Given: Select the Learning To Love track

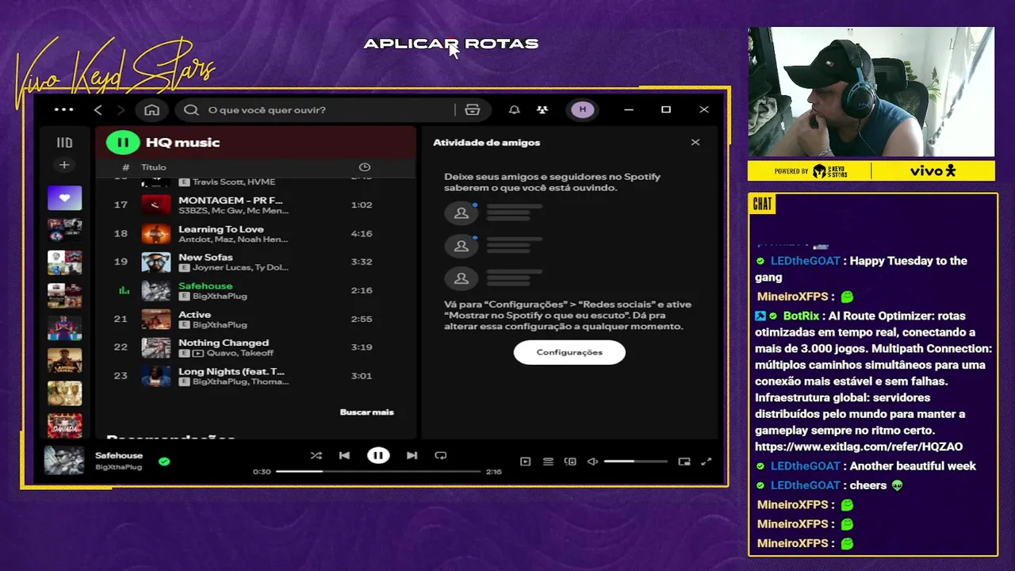Looking at the screenshot, I should click(255, 233).
